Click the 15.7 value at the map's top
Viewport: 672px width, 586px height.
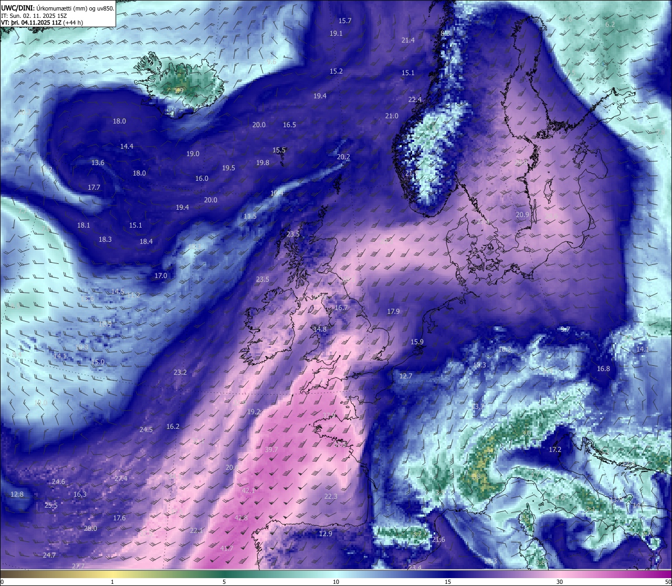point(345,20)
